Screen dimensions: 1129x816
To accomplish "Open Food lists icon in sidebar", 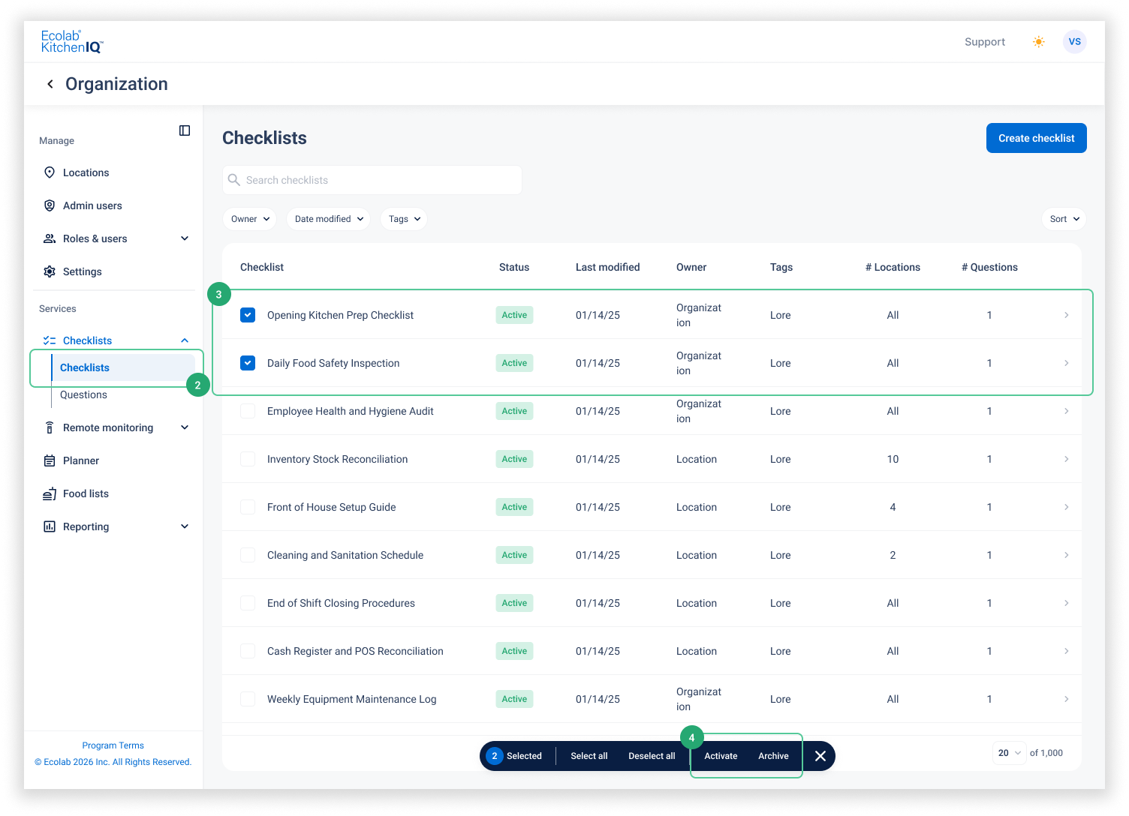I will point(50,493).
